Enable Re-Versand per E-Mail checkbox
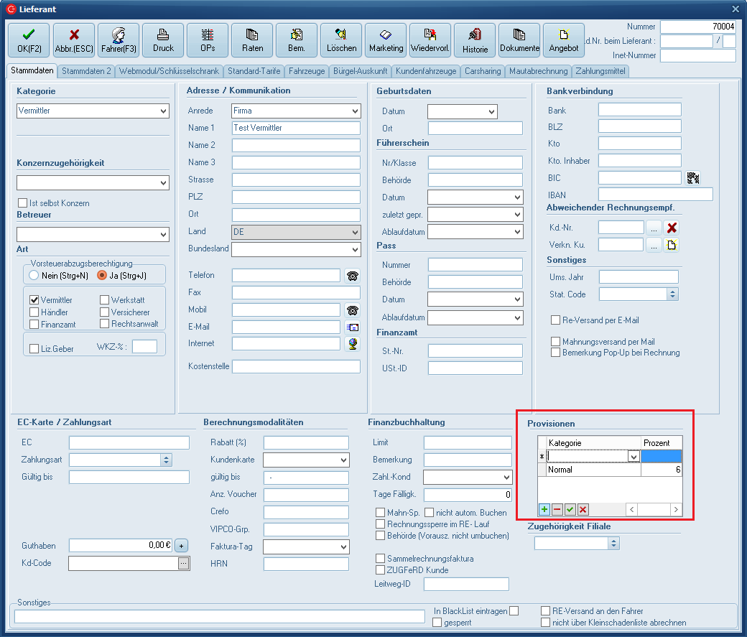 pyautogui.click(x=555, y=320)
